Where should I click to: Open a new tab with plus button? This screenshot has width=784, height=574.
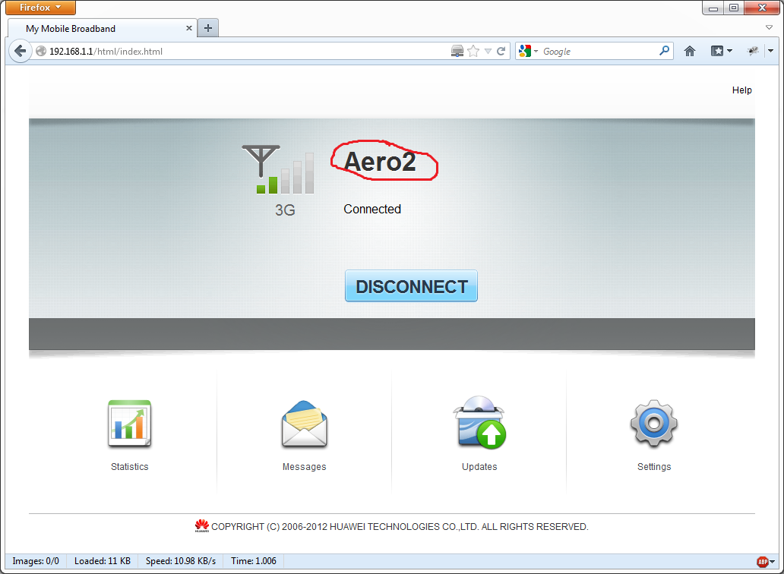point(208,29)
